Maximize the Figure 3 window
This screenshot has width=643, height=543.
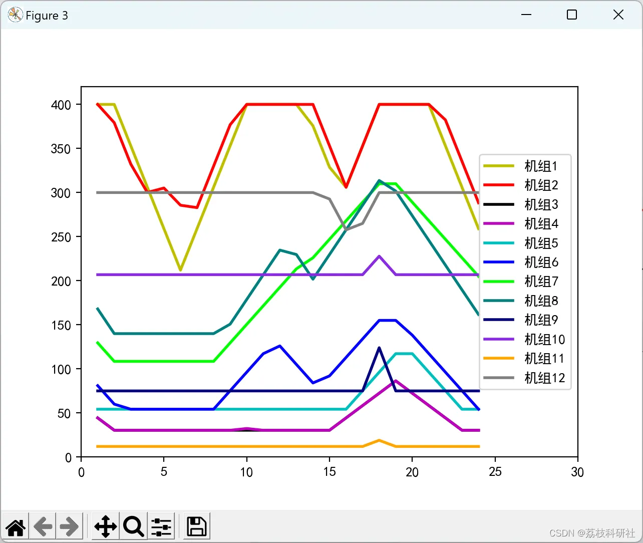coord(572,15)
